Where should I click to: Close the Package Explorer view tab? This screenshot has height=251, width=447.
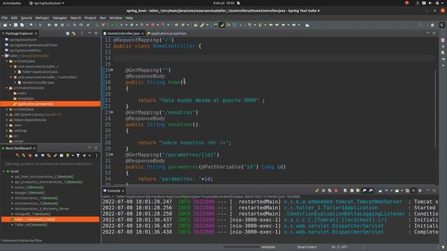coord(36,33)
